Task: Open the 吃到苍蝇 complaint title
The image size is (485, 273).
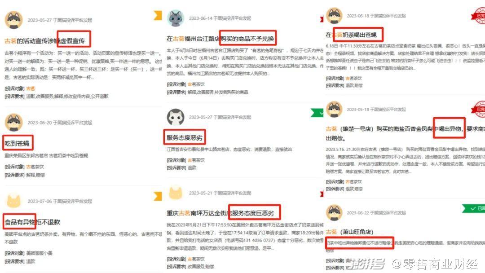Action: point(17,143)
